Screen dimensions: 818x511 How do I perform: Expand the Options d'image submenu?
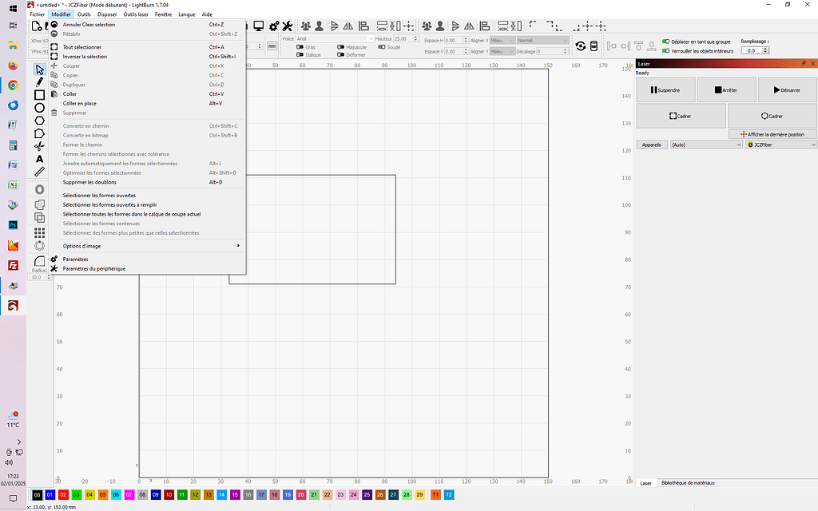pos(148,246)
